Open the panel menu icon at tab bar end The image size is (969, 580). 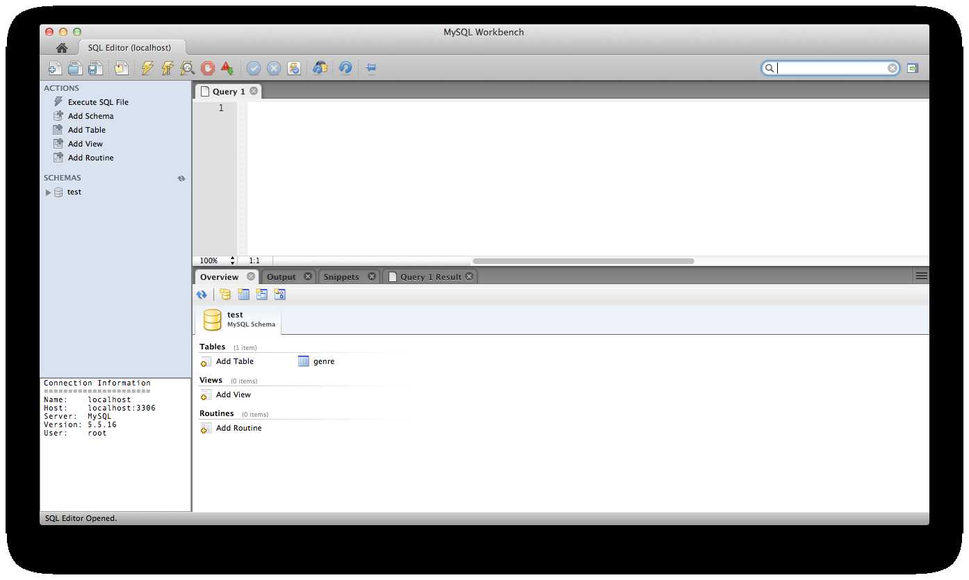921,276
